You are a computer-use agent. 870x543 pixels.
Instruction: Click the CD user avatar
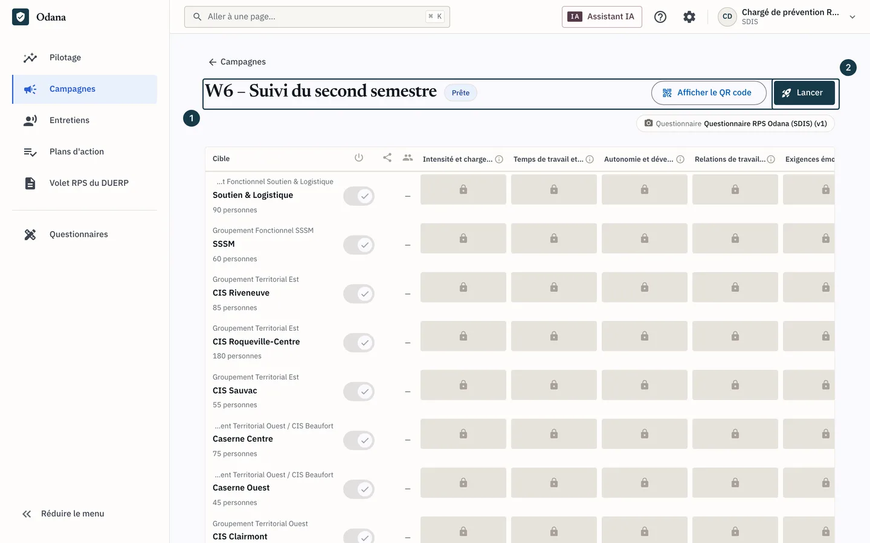coord(727,17)
